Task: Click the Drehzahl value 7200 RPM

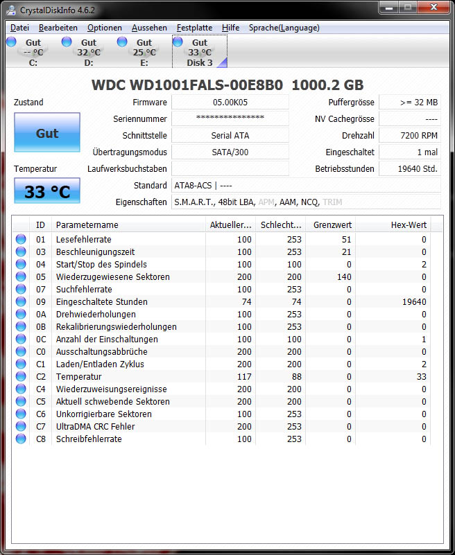Action: 410,136
